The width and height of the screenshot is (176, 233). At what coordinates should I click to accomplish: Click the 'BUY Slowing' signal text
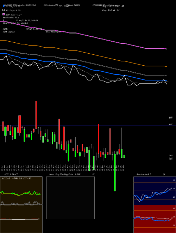click(55, 32)
